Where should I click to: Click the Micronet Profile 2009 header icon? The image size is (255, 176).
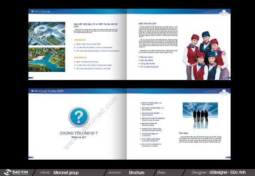(33, 91)
